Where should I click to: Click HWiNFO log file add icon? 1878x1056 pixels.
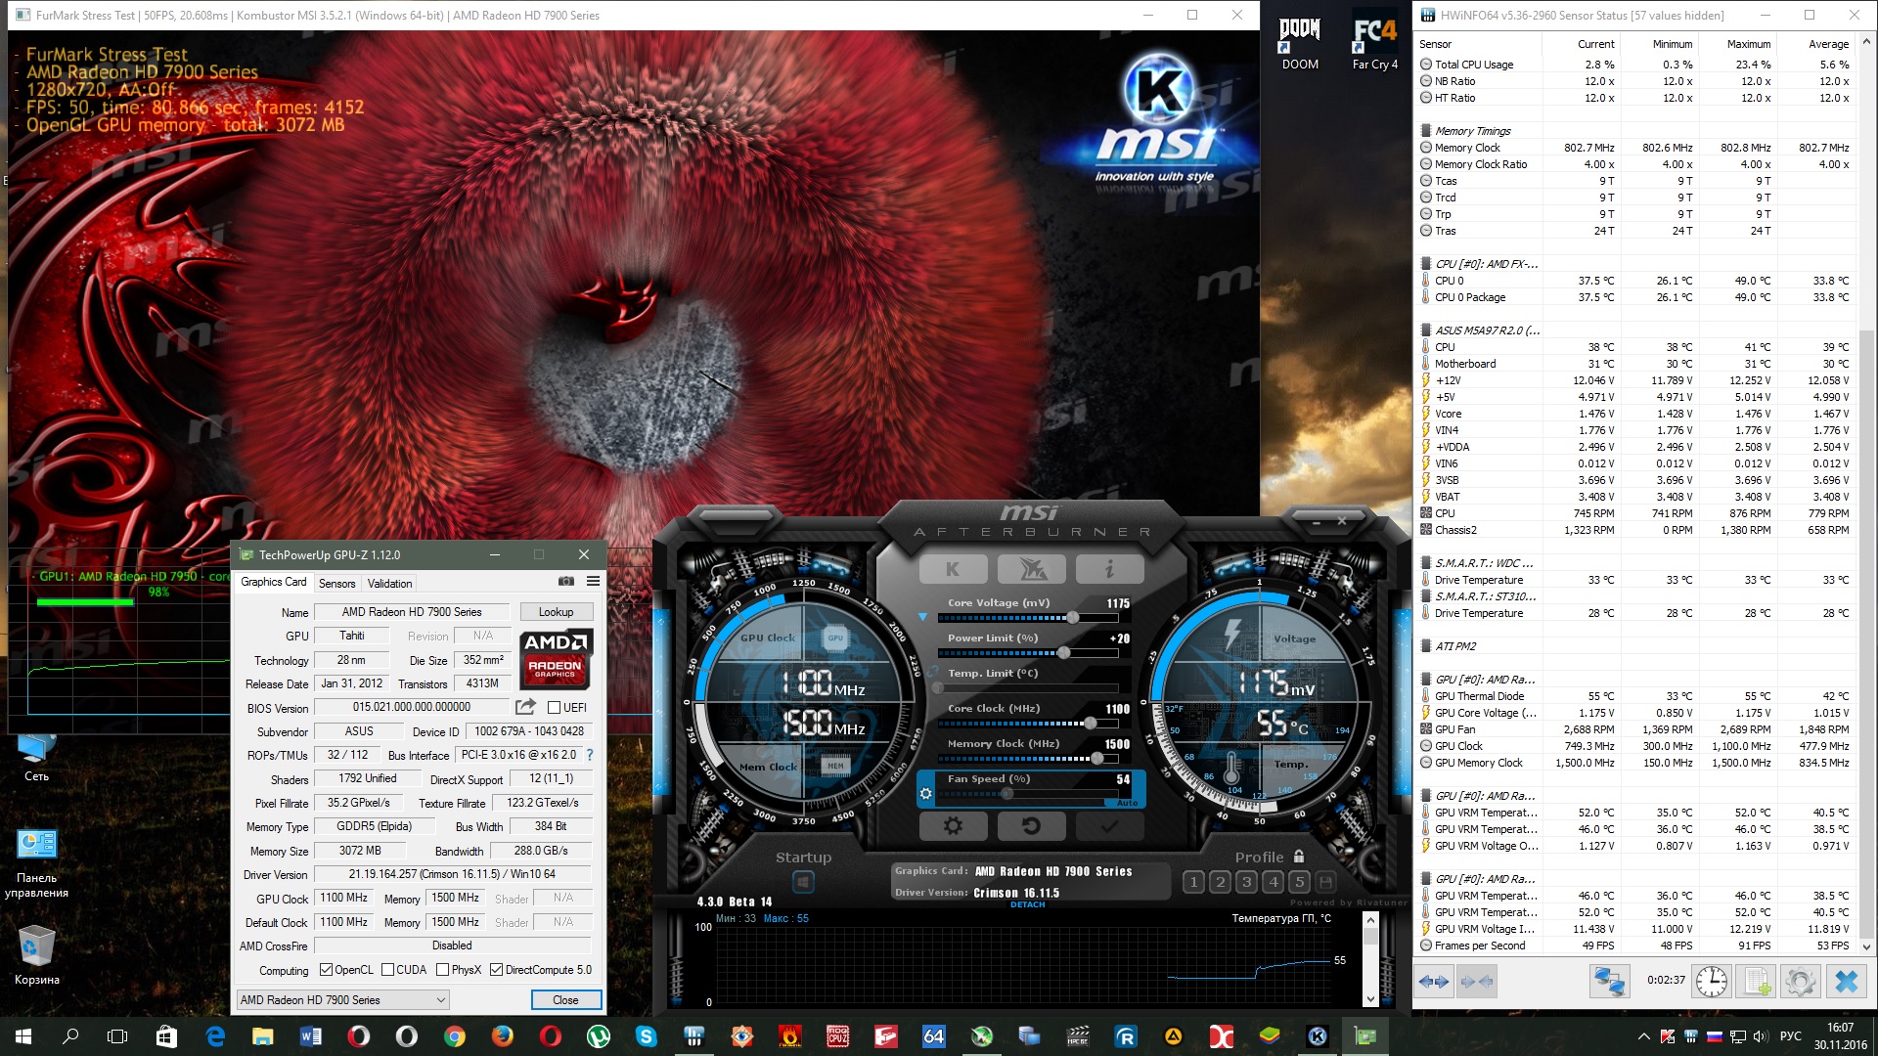tap(1758, 981)
